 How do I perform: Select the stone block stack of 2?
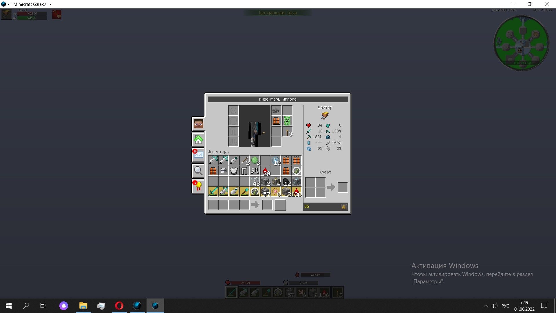(x=265, y=181)
